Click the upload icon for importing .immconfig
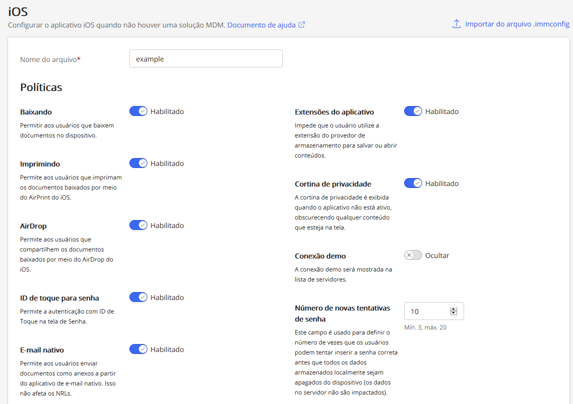The width and height of the screenshot is (573, 404). click(457, 24)
